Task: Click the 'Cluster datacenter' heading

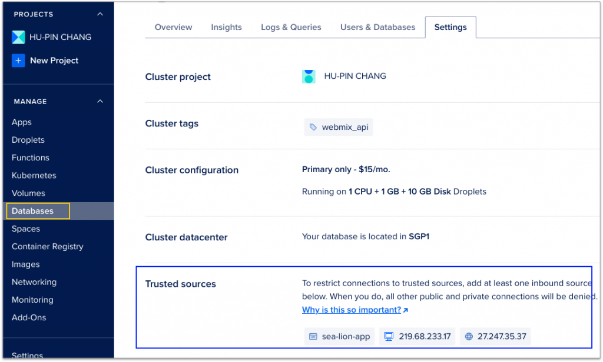Action: tap(186, 237)
